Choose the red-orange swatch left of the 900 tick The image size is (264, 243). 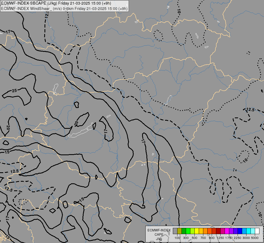point(210,231)
